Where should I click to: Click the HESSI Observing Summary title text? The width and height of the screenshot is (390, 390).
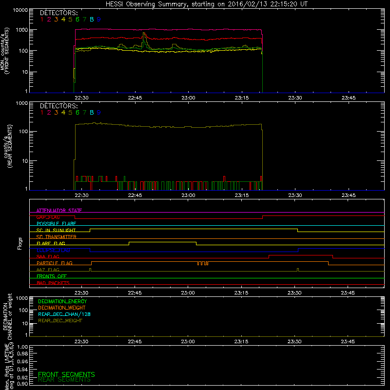(x=207, y=4)
